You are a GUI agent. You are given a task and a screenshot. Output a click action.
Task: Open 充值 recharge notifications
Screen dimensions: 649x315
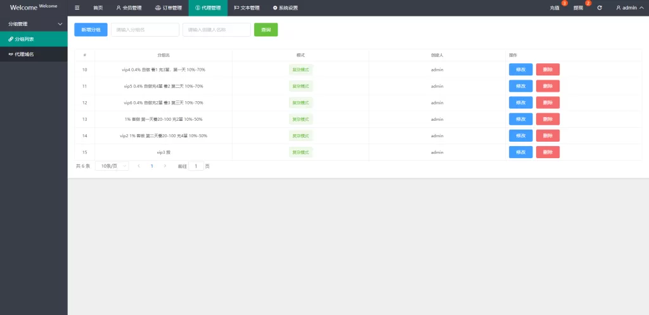point(555,8)
